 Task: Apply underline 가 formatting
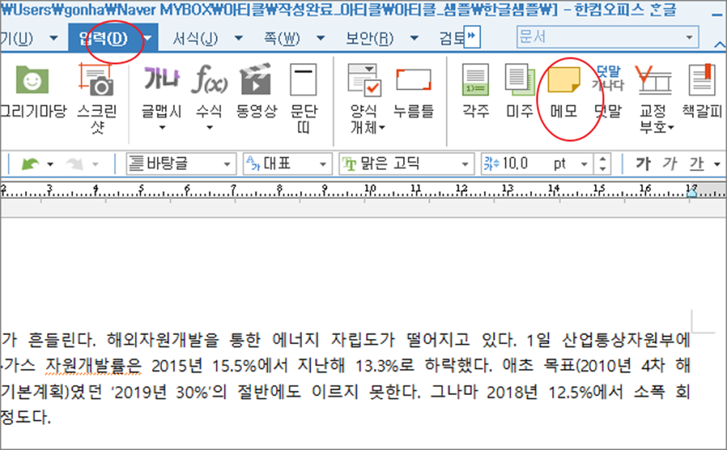696,164
